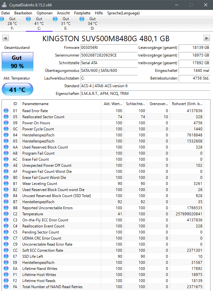Image resolution: width=213 pixels, height=291 pixels.
Task: Click status orb for Wear Leveling Count
Action: point(6,183)
